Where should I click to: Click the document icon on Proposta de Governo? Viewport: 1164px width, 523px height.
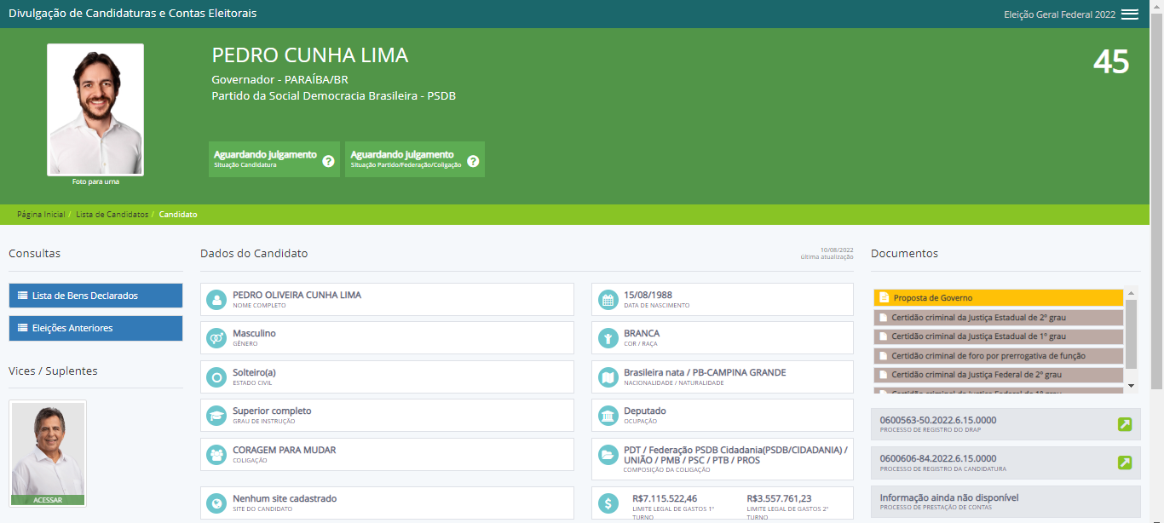(885, 298)
